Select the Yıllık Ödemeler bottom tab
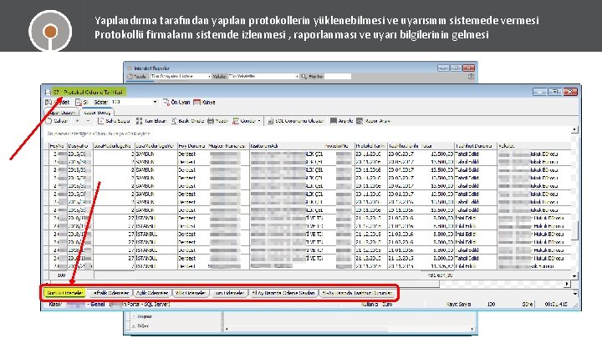The image size is (602, 338). 191,293
